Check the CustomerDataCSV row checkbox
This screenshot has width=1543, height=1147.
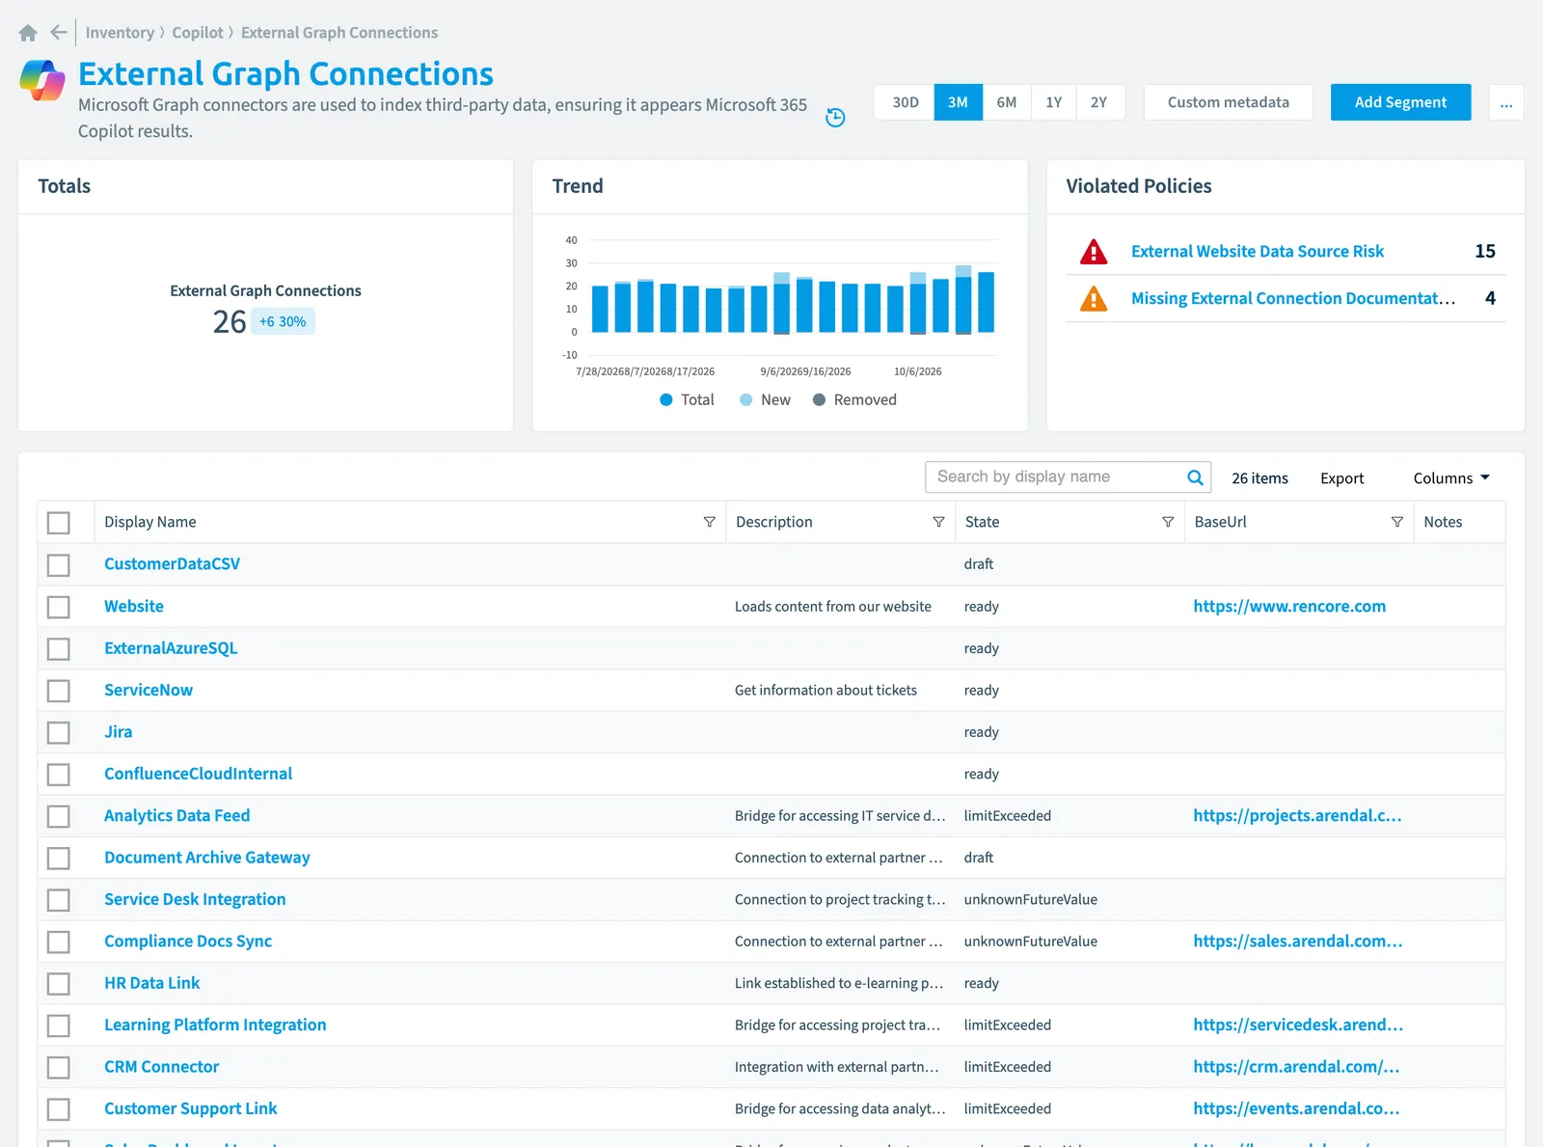click(59, 565)
